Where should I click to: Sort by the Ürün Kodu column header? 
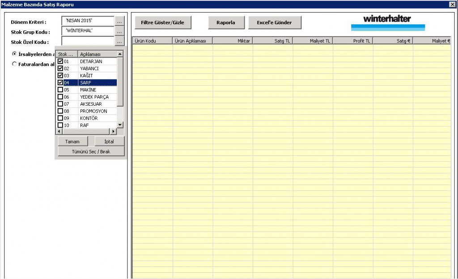pos(152,41)
